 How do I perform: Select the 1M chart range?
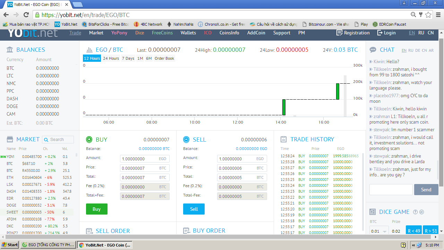[x=140, y=58]
